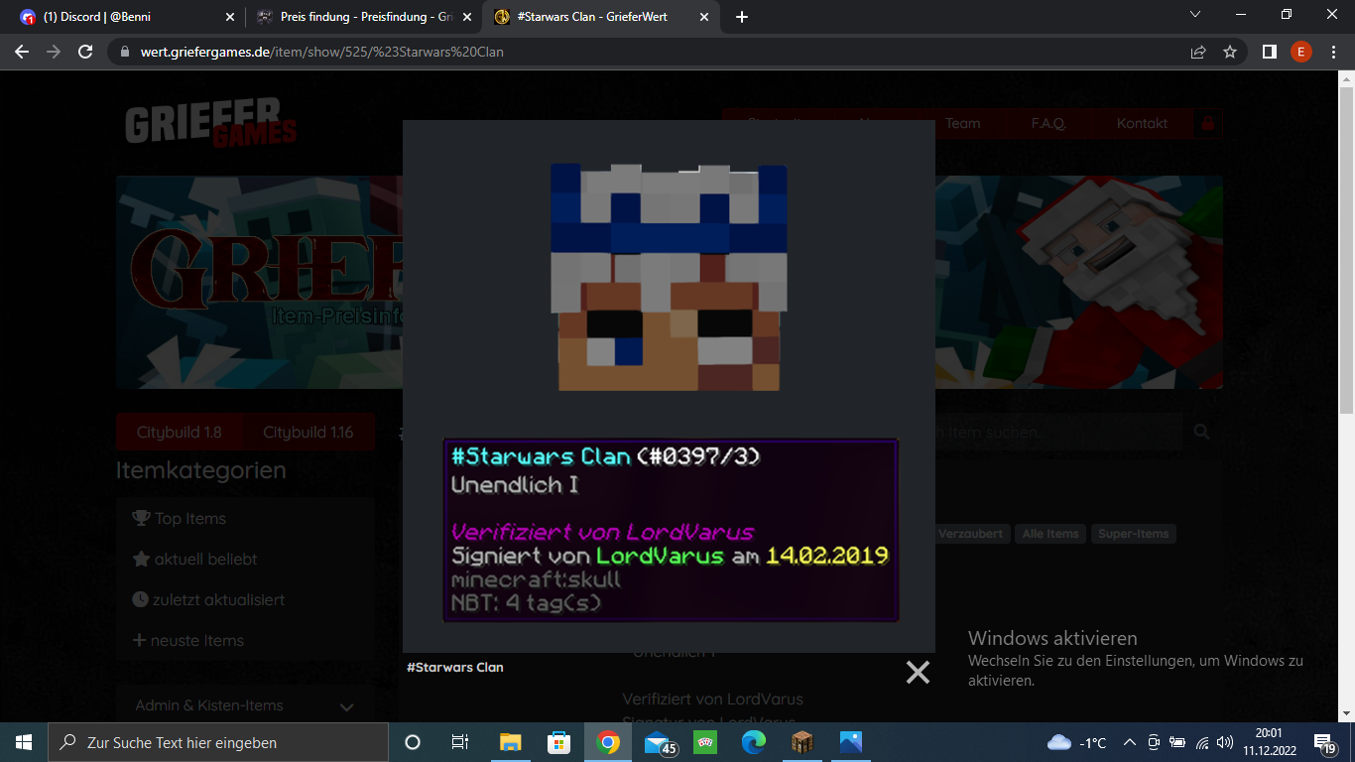Expand Admin & Kisten-Items category
This screenshot has width=1355, height=762.
point(245,705)
